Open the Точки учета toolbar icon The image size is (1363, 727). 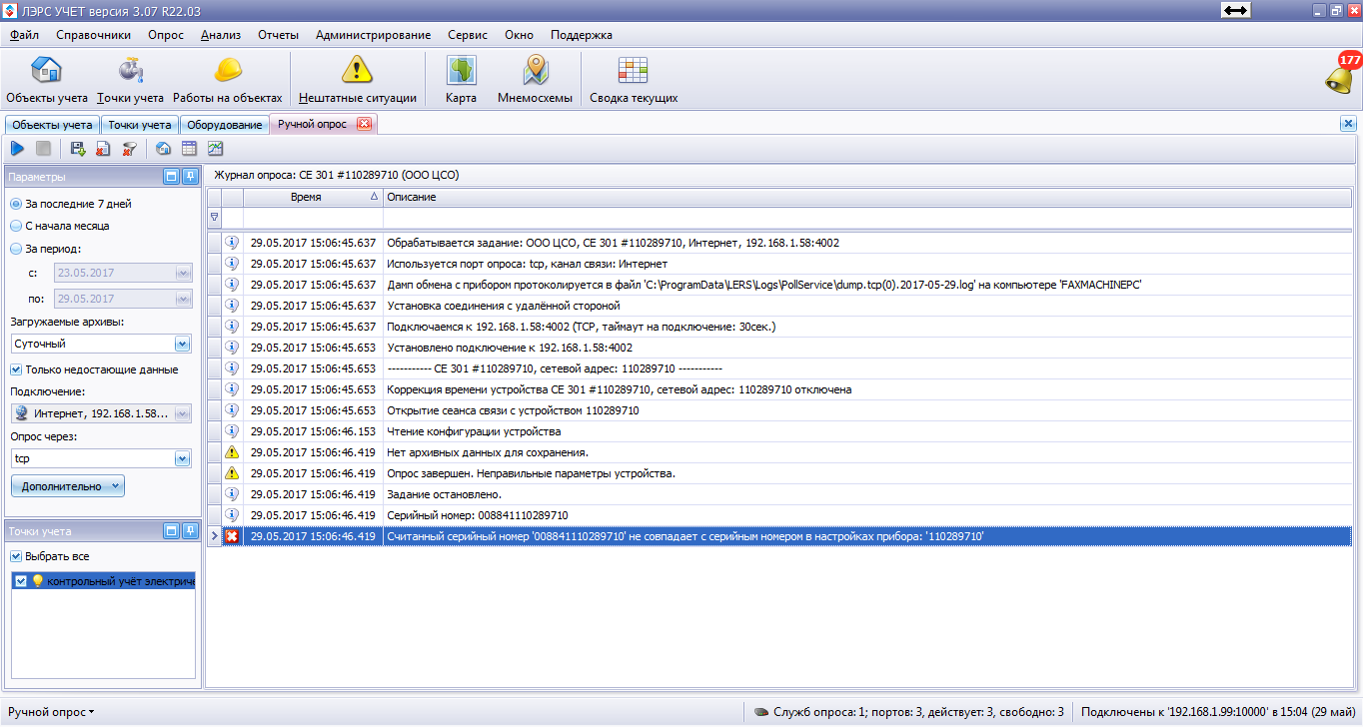pyautogui.click(x=130, y=79)
